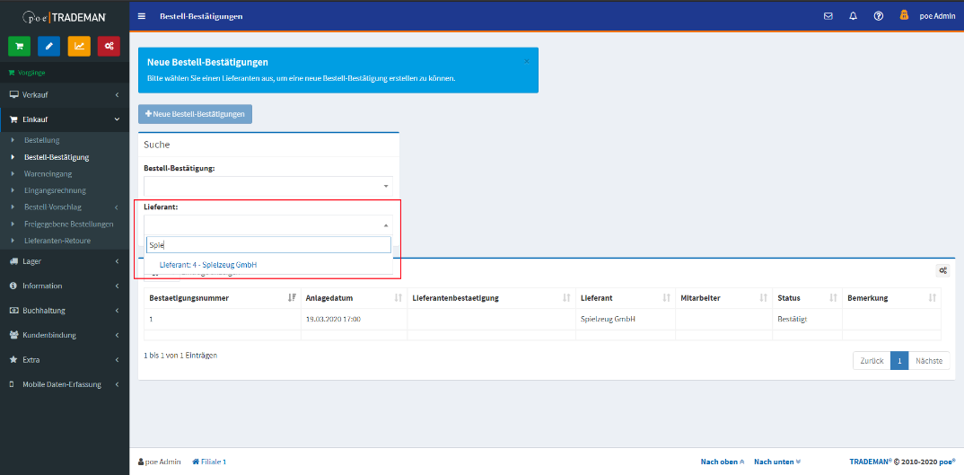Click the Lieferant search text field
The image size is (964, 475).
click(268, 245)
